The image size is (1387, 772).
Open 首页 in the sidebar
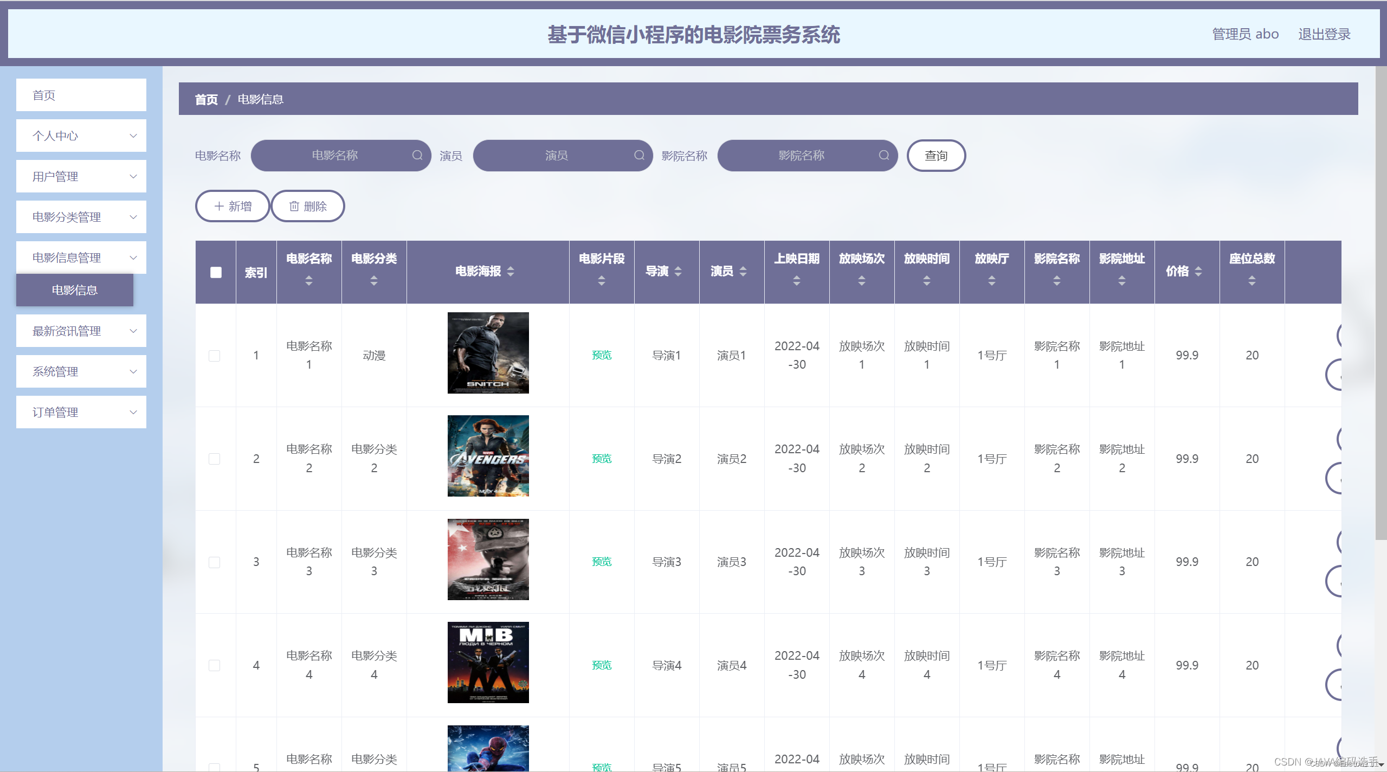point(81,95)
